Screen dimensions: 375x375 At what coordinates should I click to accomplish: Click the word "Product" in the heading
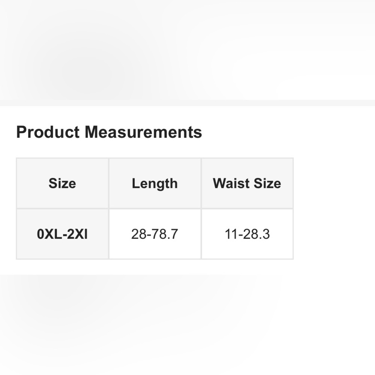(x=48, y=132)
